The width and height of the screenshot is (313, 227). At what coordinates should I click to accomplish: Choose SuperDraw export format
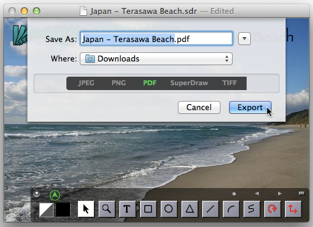[189, 83]
